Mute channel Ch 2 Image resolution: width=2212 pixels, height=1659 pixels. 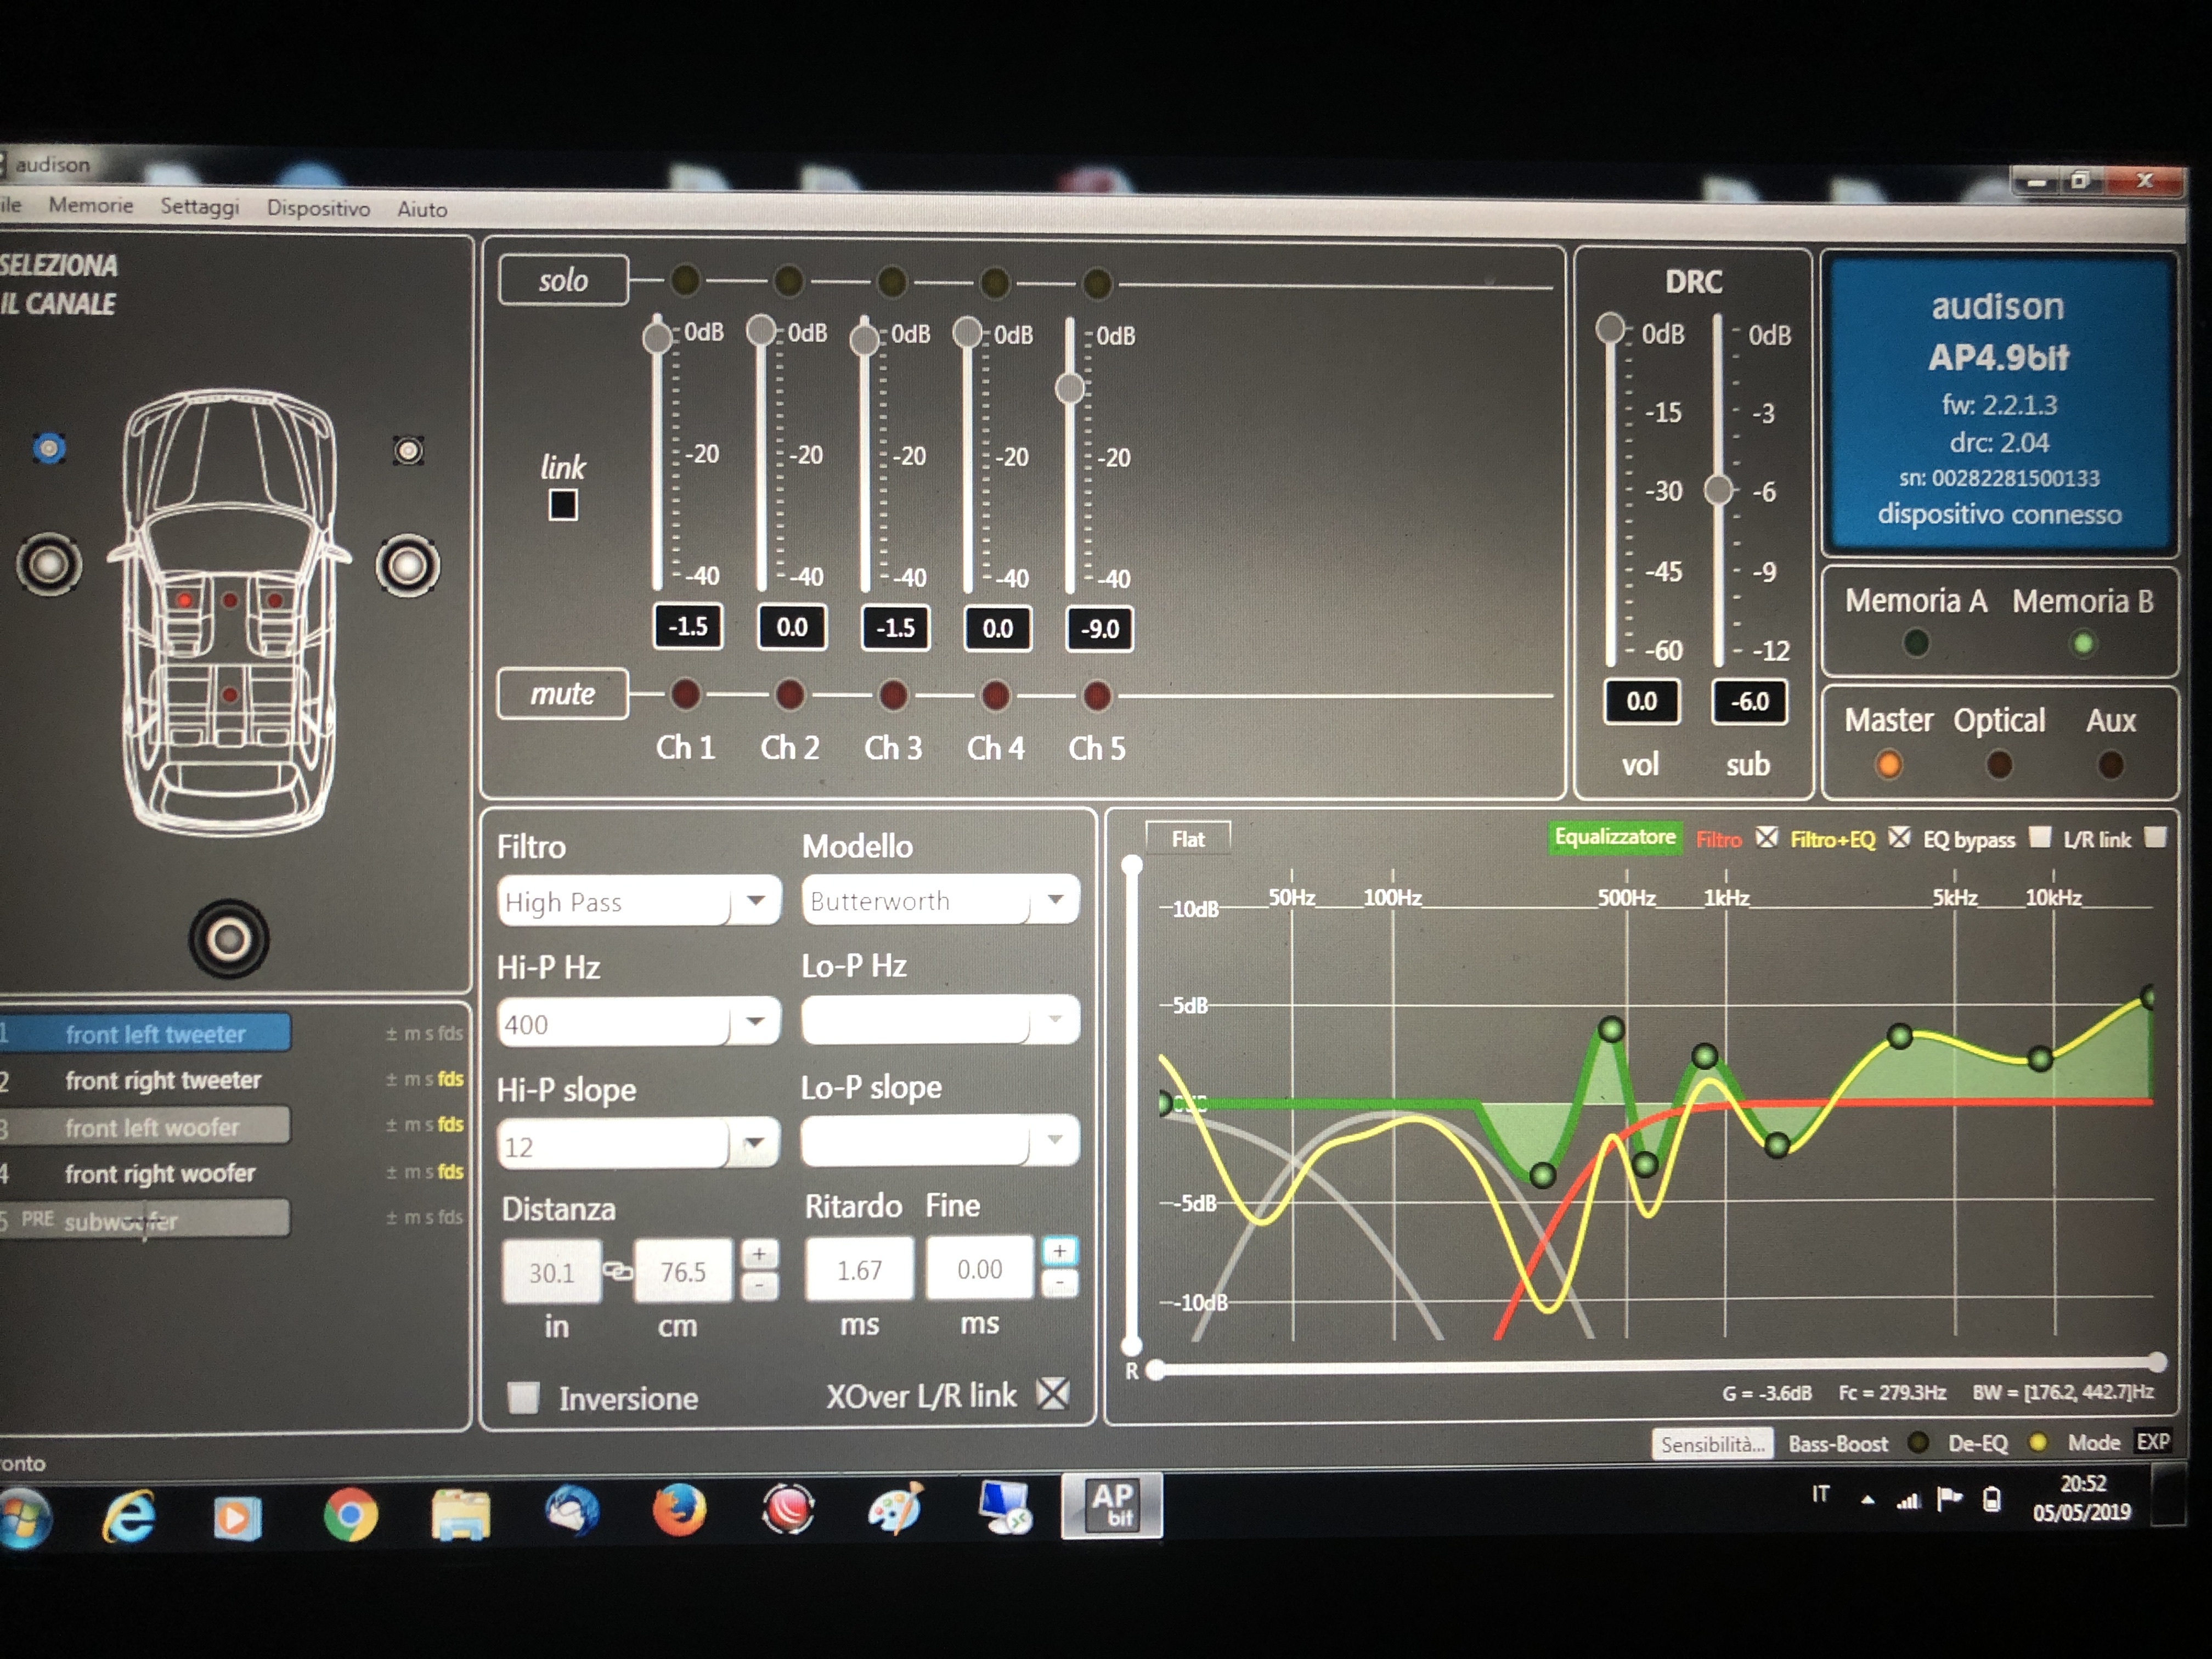(x=789, y=695)
